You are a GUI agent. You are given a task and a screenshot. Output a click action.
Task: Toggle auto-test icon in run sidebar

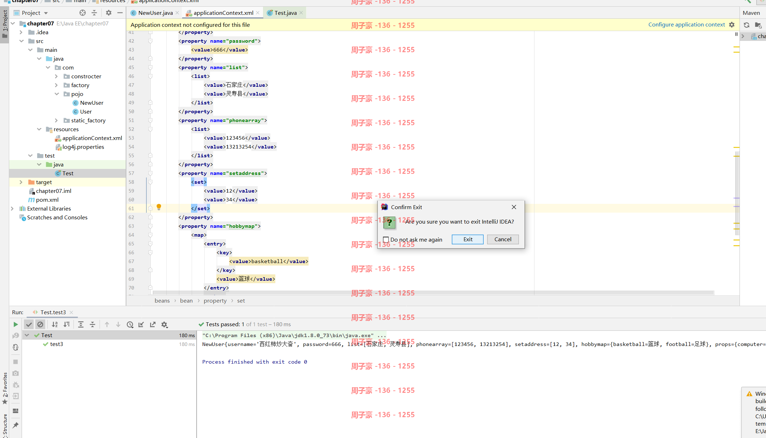point(16,347)
